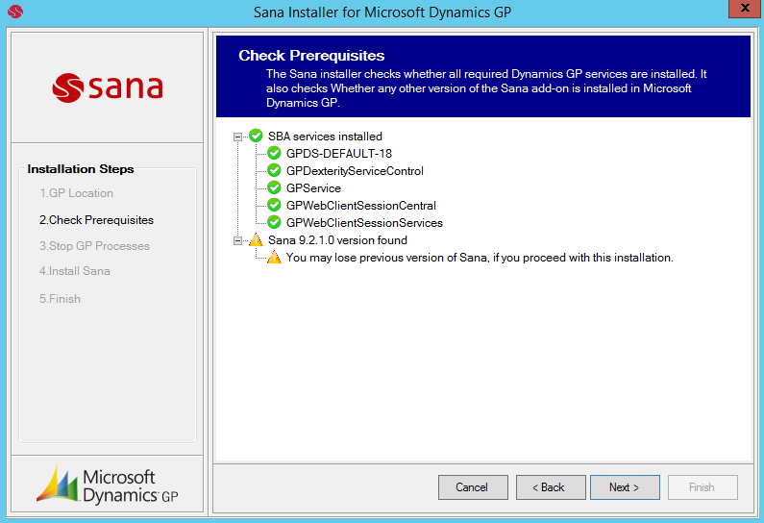Select the Install Sana step
The image size is (764, 523).
point(75,271)
